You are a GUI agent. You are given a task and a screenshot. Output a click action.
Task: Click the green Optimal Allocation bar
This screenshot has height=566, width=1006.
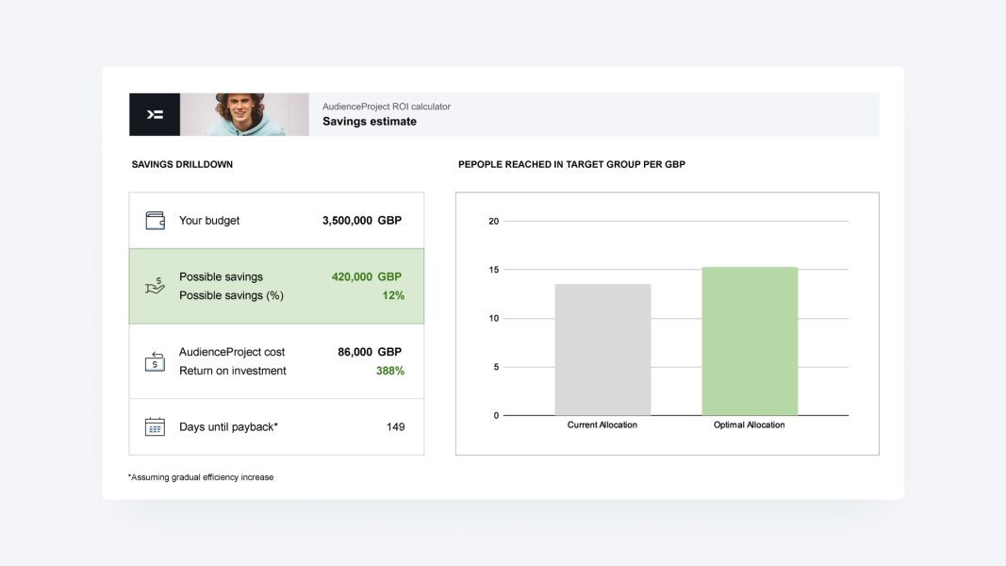click(750, 341)
